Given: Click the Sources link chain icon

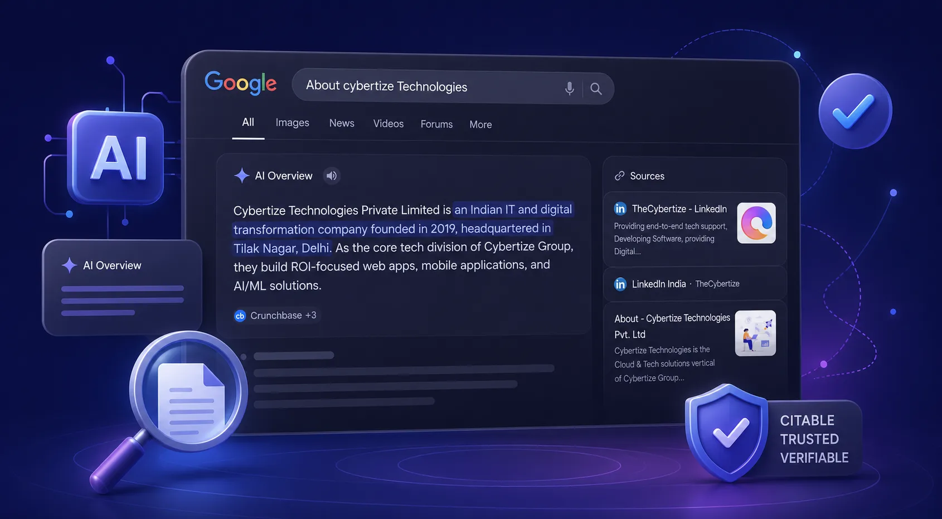Looking at the screenshot, I should click(619, 176).
